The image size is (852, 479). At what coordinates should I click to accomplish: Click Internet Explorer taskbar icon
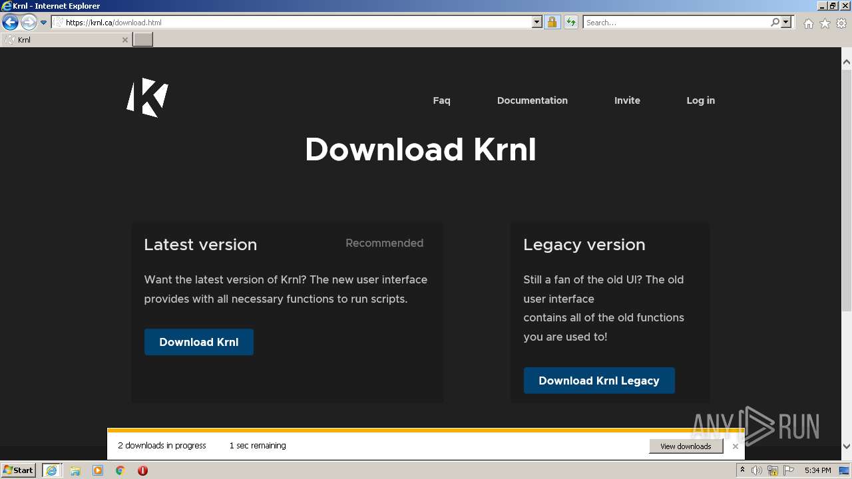tap(51, 470)
